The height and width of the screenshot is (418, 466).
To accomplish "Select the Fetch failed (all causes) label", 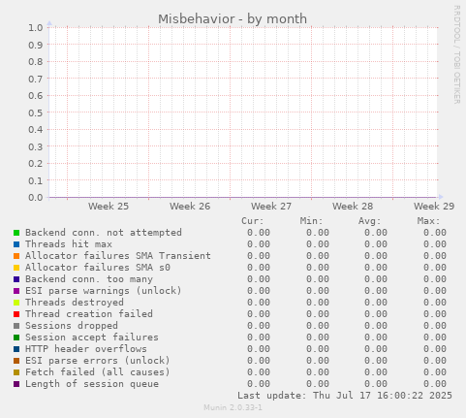I will 98,372.
